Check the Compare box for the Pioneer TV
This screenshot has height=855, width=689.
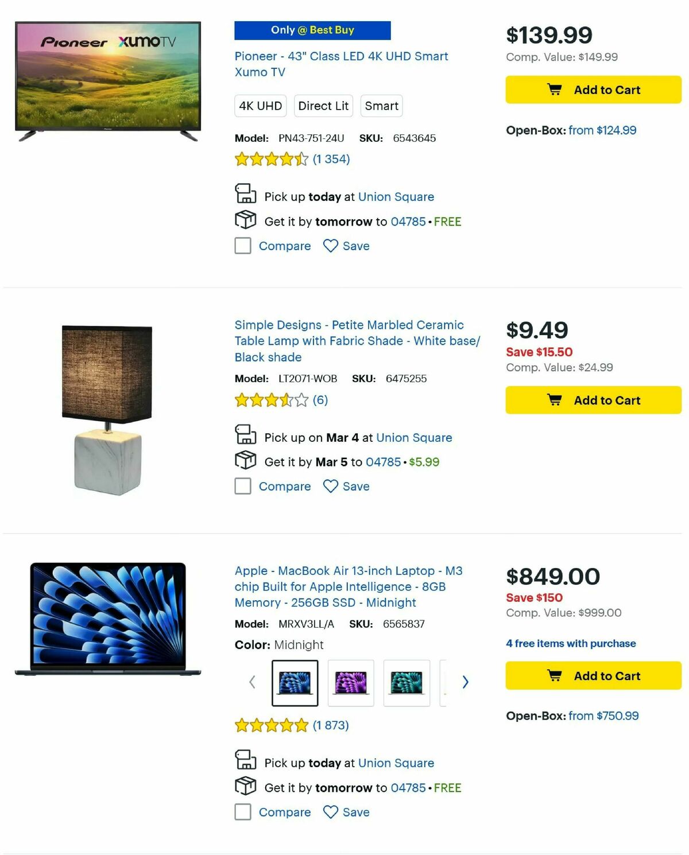pos(242,246)
